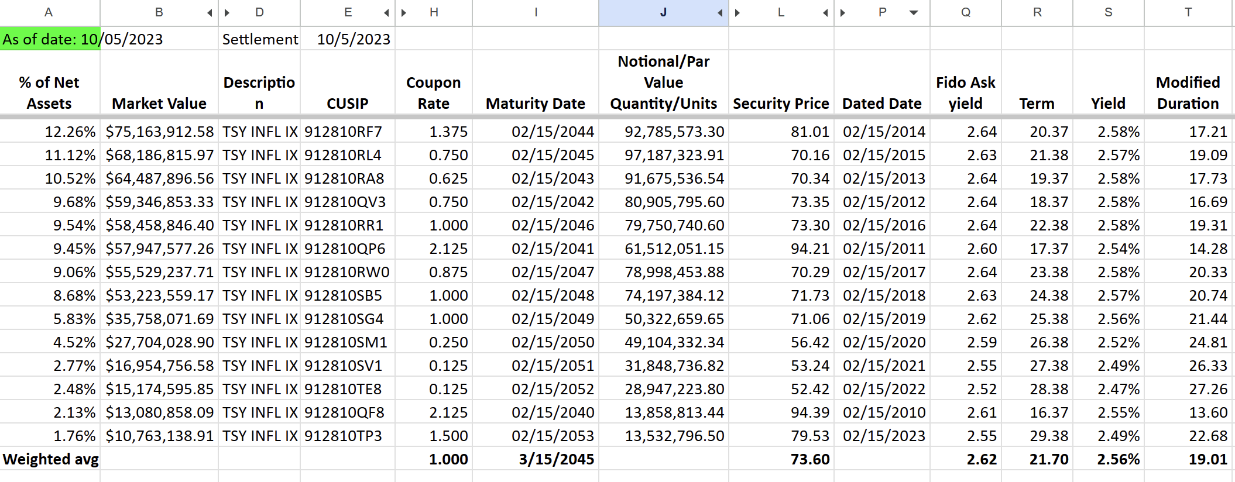Screen dimensions: 1235x482
Task: Select the column Q header
Action: (966, 13)
